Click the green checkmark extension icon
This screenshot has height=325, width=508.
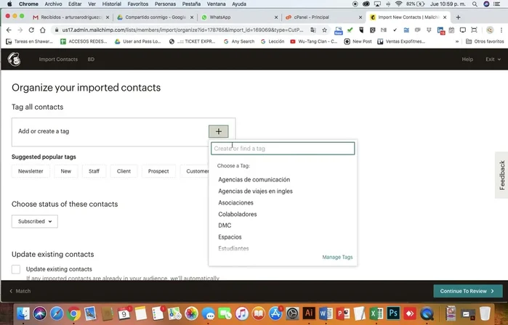click(350, 30)
